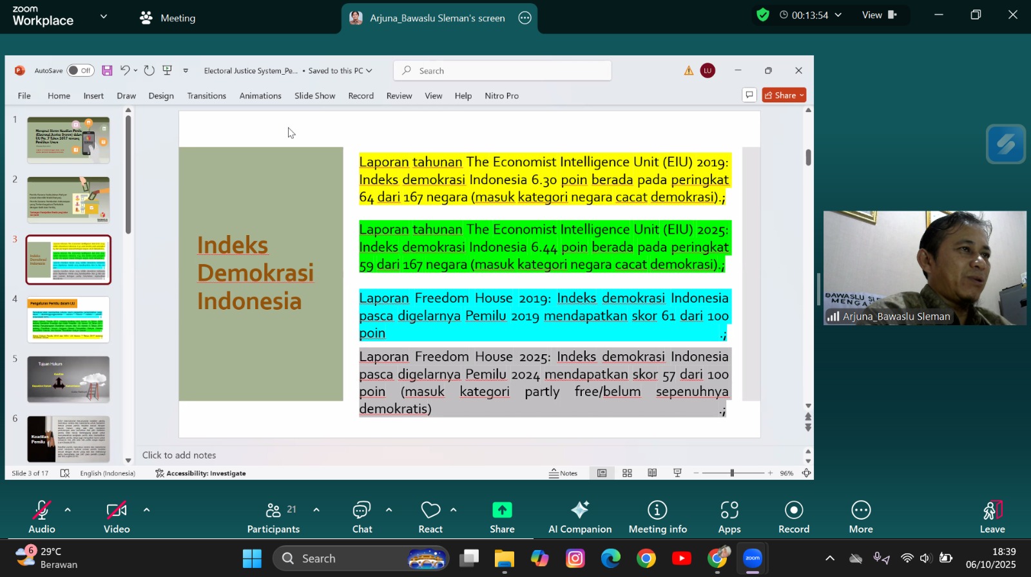
Task: Select slide 5 thumbnail 'Tujuan Hukum'
Action: tap(68, 379)
